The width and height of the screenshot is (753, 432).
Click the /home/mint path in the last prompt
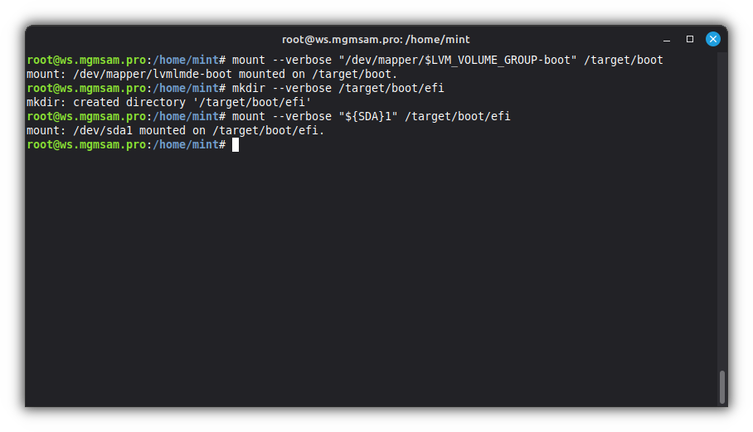(186, 144)
